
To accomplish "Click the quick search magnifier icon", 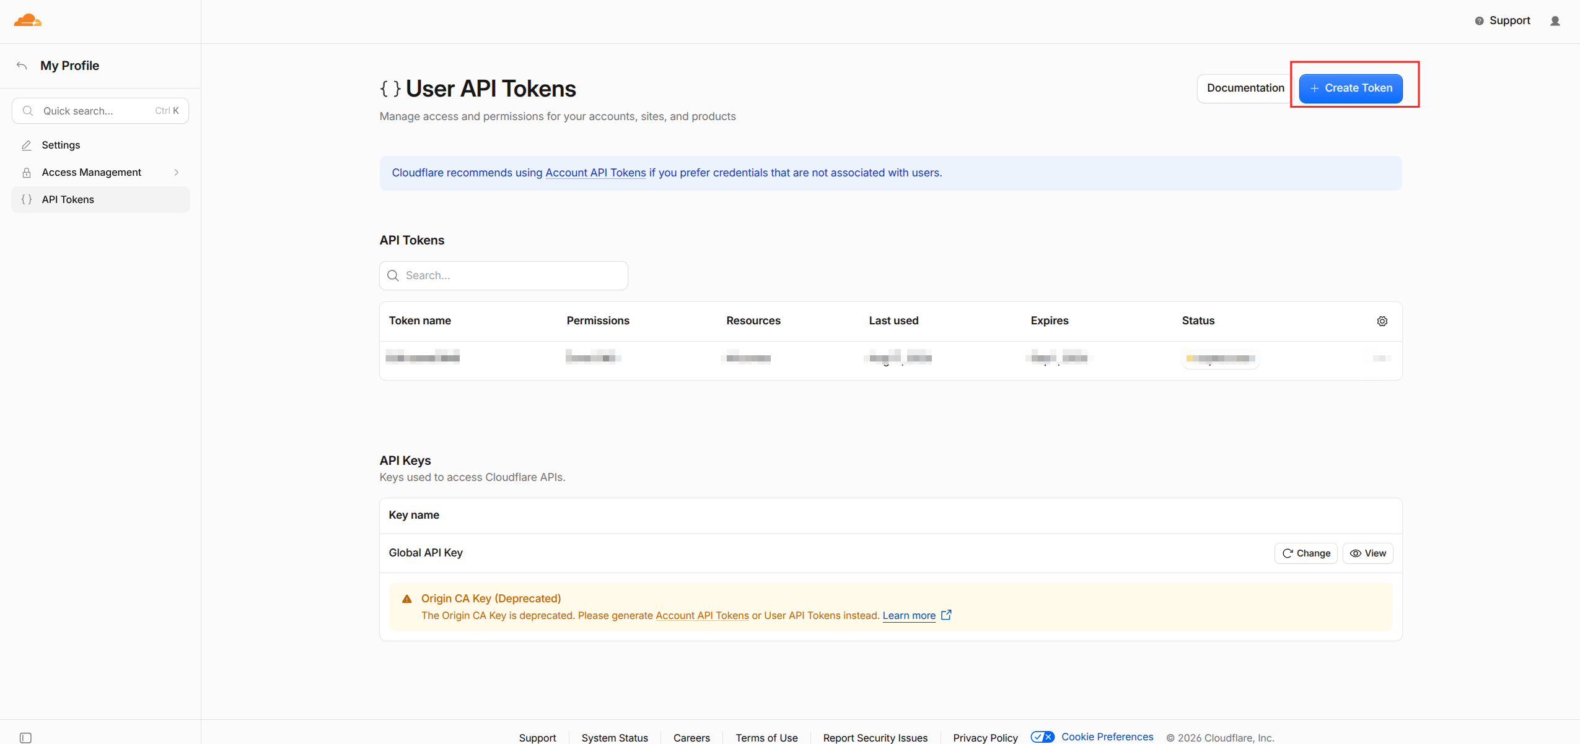I will 28,111.
